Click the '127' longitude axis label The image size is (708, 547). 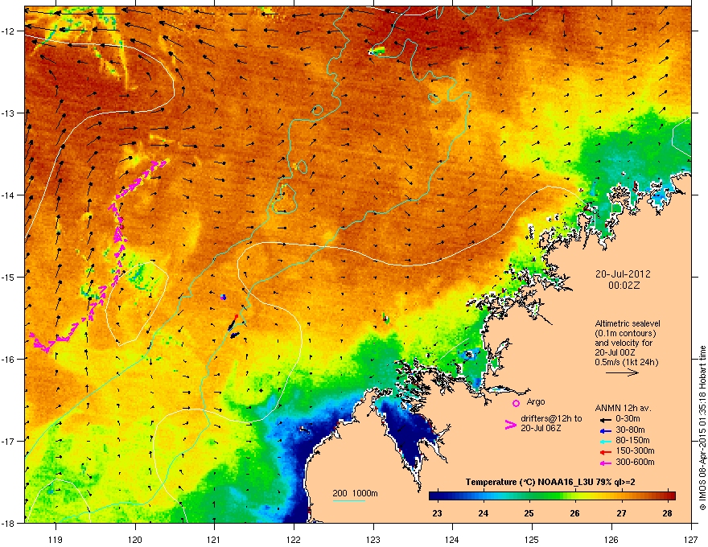coord(691,540)
